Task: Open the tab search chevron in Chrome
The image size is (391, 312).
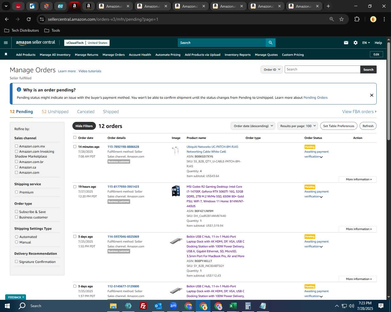Action: tap(6, 6)
